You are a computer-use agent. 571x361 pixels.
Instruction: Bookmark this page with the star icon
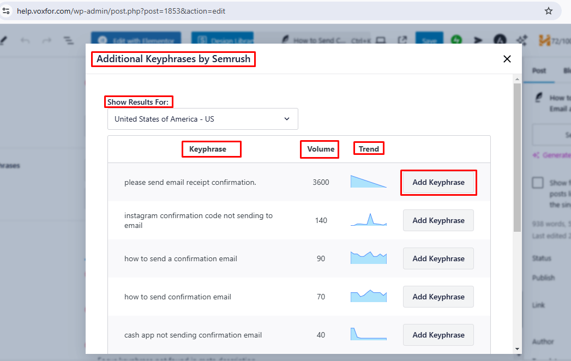pos(549,11)
